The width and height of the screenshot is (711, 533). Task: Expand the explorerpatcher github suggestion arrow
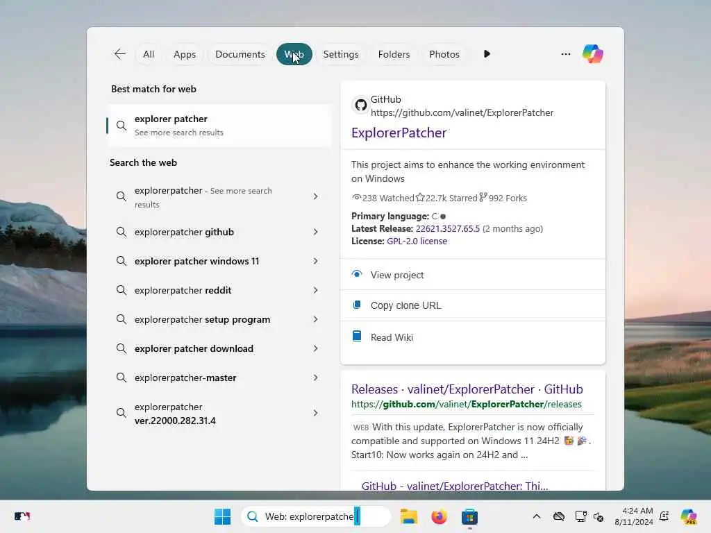(316, 232)
